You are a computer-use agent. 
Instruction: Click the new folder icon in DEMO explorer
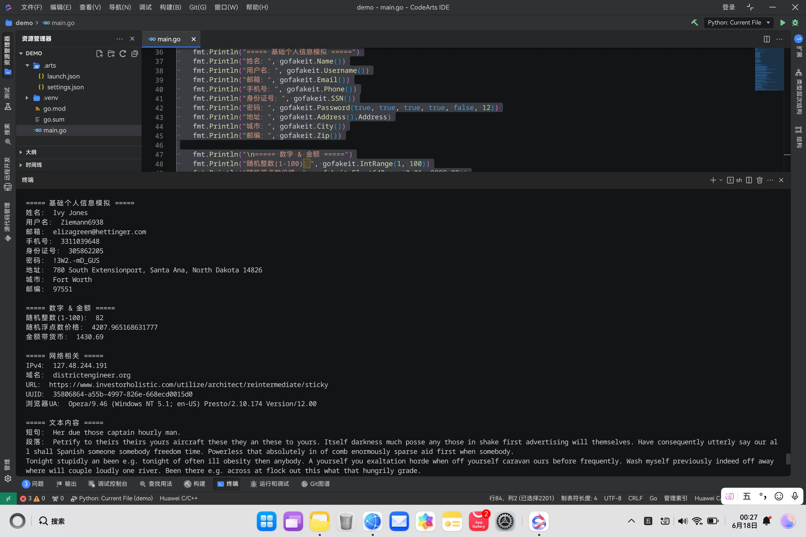tap(111, 53)
